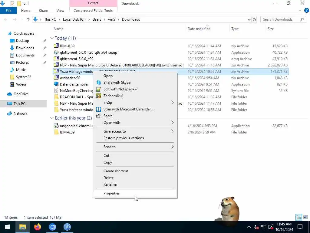The image size is (310, 233).
Task: Switch to Large icons view layout
Action: coord(305,217)
